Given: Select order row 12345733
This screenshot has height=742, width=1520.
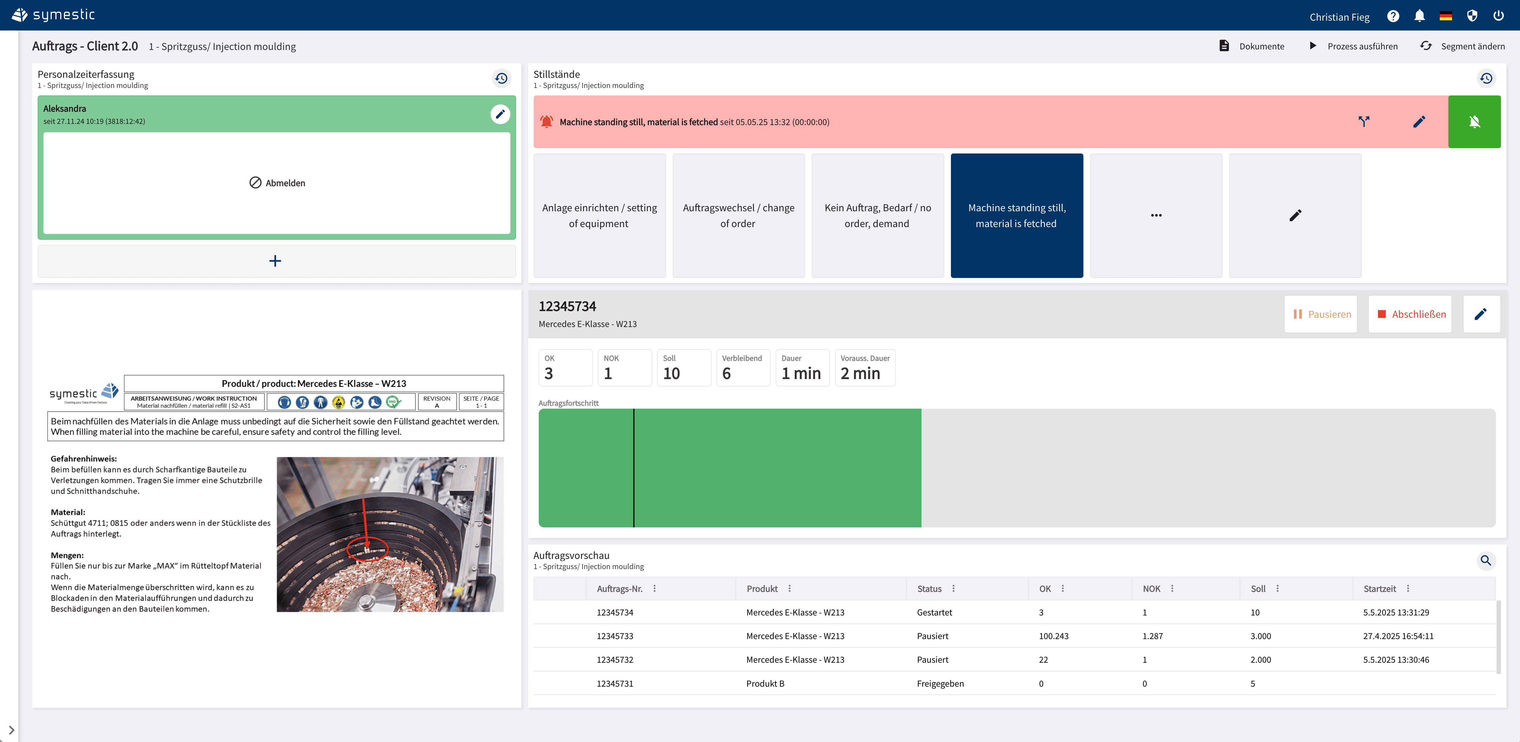Looking at the screenshot, I should 1014,636.
